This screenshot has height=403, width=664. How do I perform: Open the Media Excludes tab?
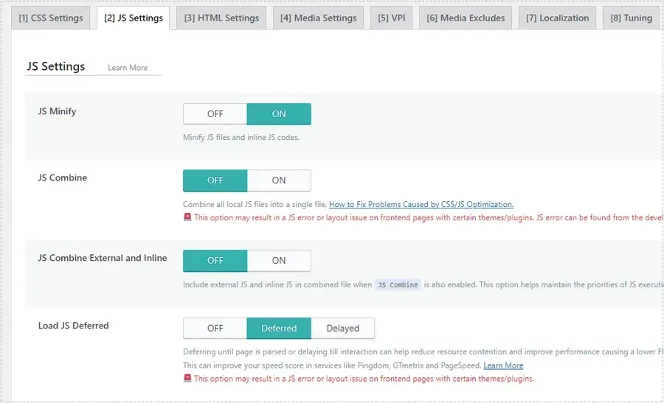(x=466, y=18)
